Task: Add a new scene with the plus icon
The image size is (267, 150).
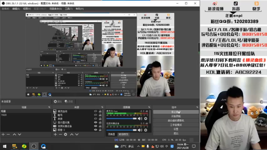Action: point(3,135)
